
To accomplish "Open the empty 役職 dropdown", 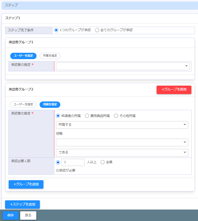I will coord(122,142).
